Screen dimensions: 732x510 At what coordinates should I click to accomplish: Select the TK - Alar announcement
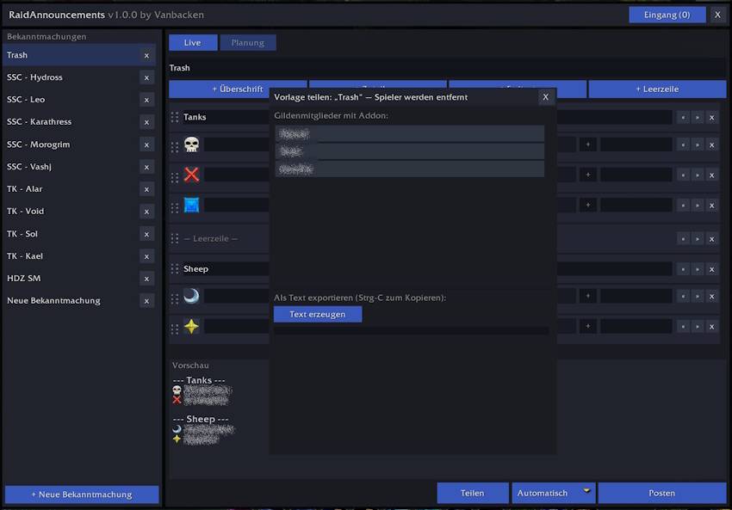[x=70, y=189]
